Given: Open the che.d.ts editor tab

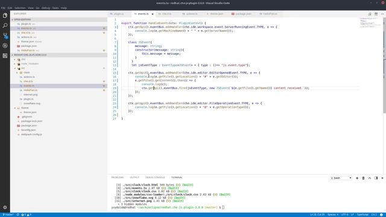Looking at the screenshot, I should click(x=167, y=14).
